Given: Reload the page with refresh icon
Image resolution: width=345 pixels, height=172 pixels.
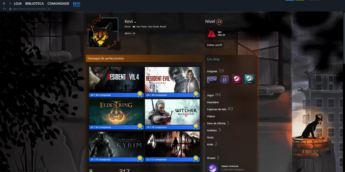Looking at the screenshot, I should [4, 9].
